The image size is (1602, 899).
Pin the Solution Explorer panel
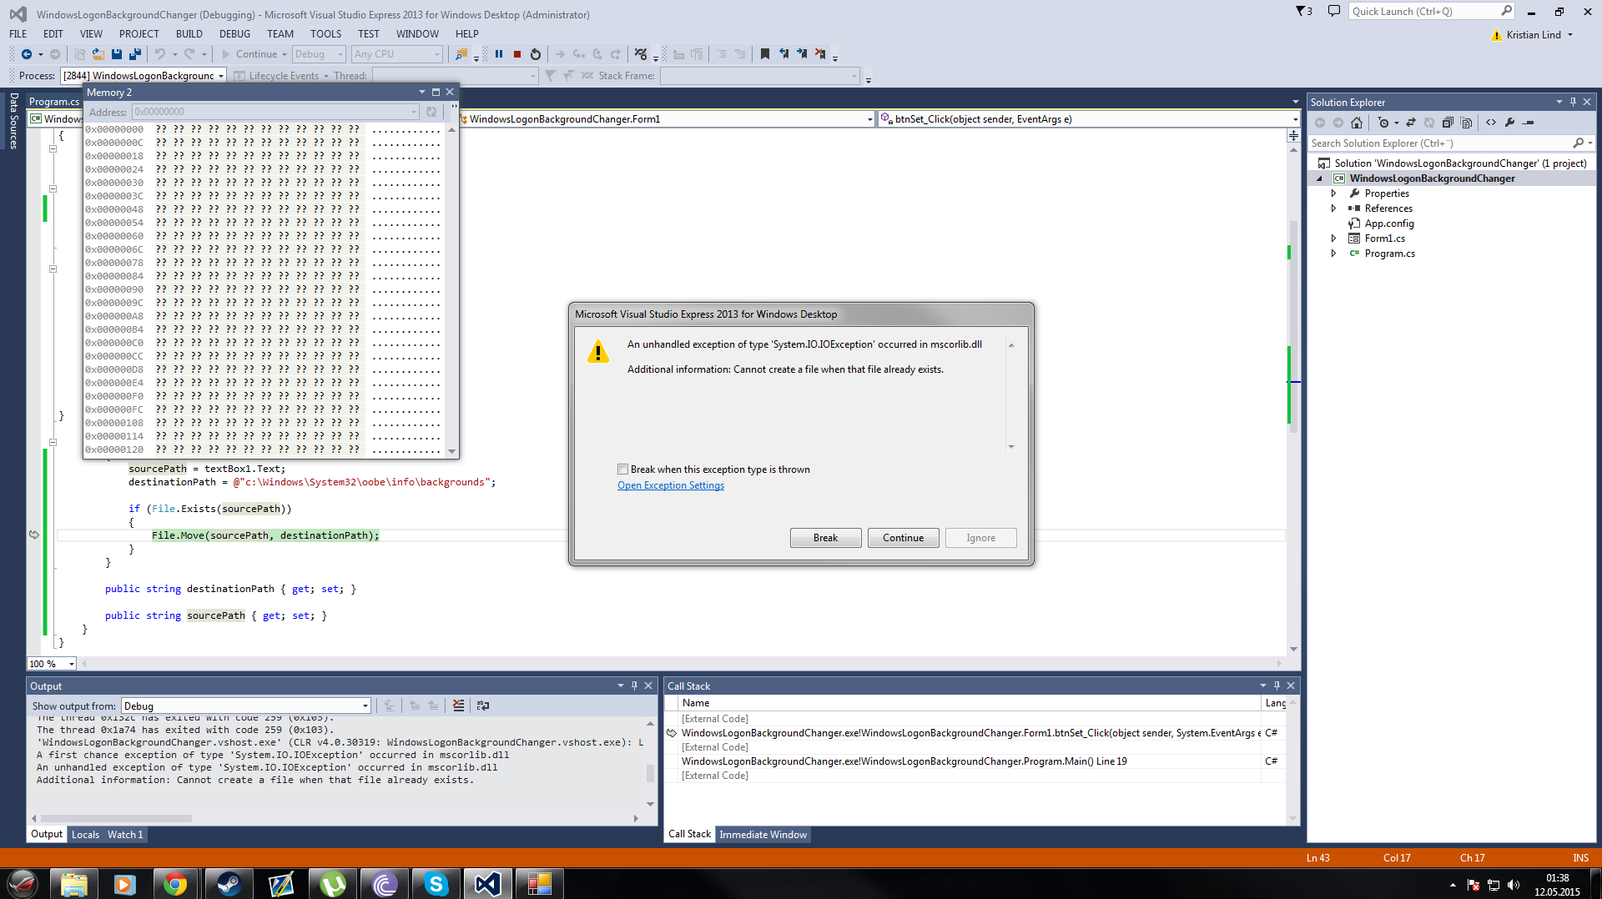pyautogui.click(x=1574, y=102)
